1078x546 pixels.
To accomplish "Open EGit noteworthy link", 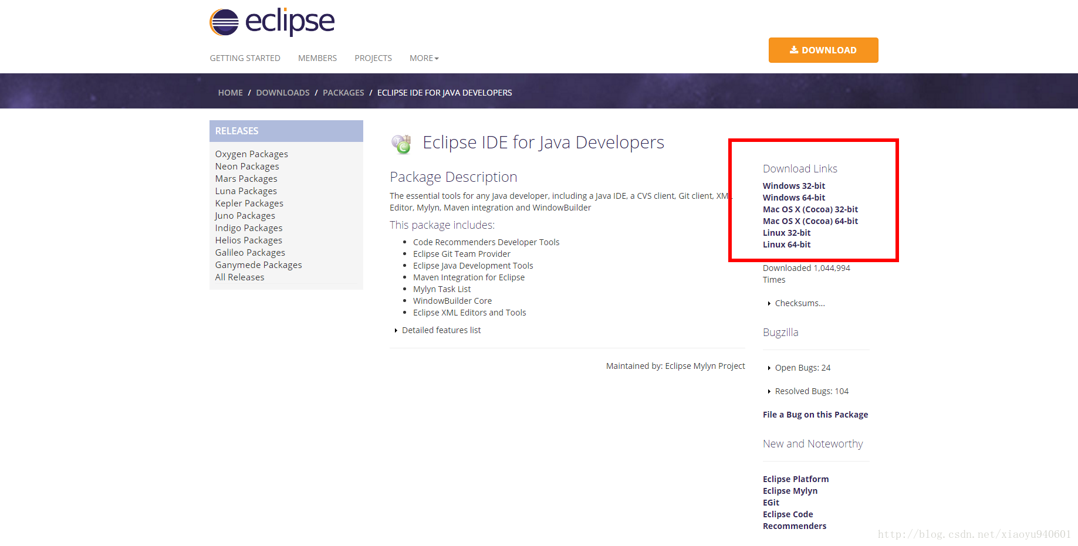I will tap(771, 503).
